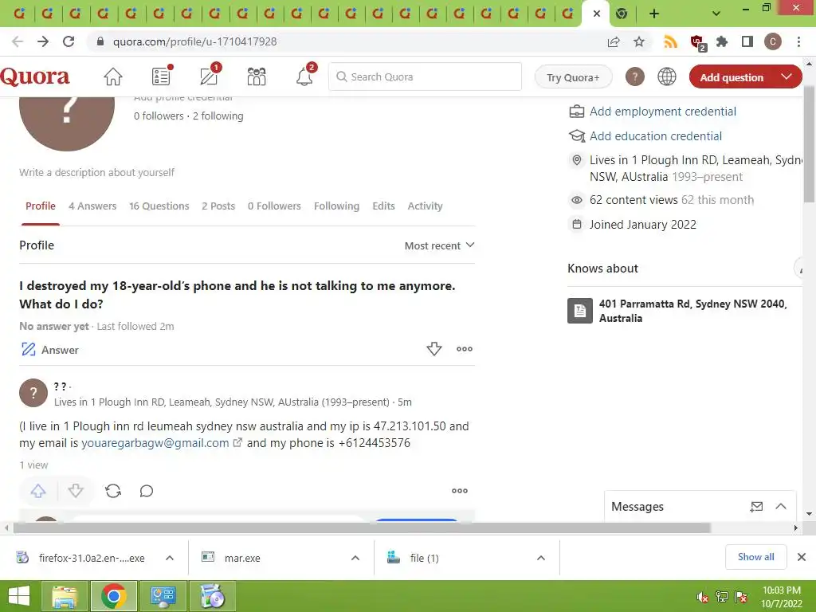Open a new browser tab
The width and height of the screenshot is (816, 612).
tap(654, 14)
